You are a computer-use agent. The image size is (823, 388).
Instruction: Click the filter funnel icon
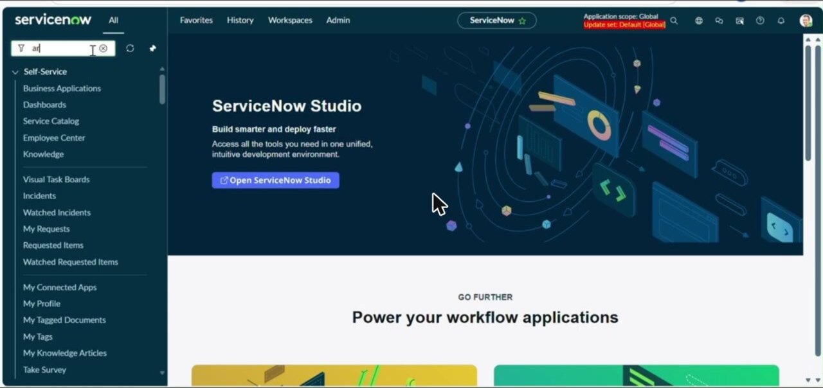coord(21,48)
